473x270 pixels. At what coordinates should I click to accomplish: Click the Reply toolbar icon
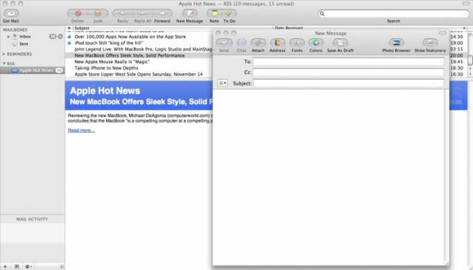pos(122,13)
